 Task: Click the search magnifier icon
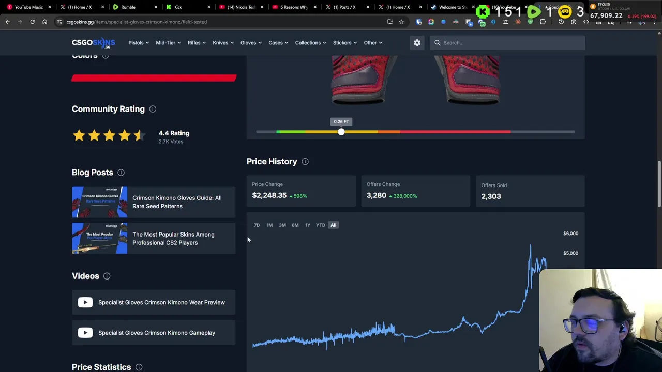click(x=438, y=43)
